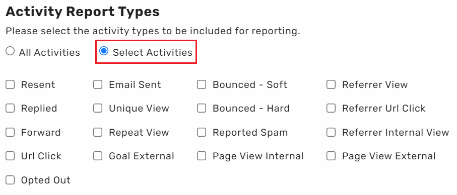Screen dimensions: 457x195
Task: Enable the Repeat View checkbox
Action: [x=98, y=132]
